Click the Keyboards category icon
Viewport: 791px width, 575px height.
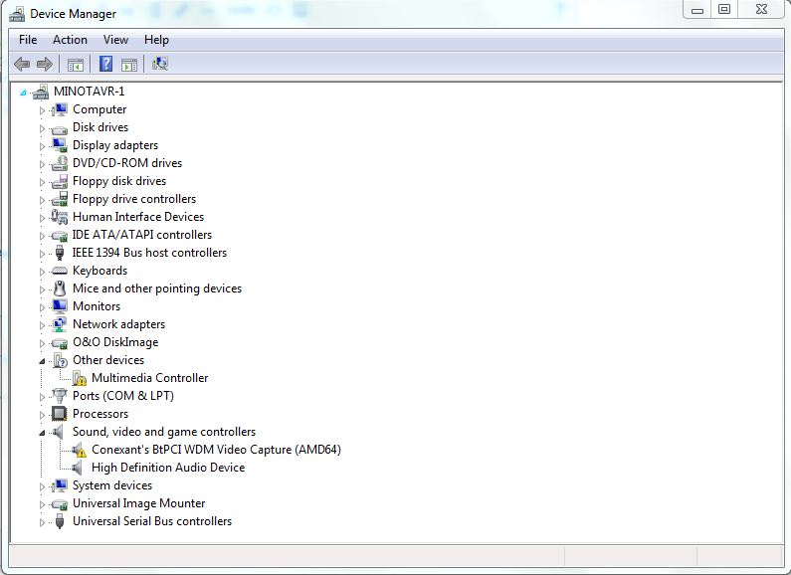tap(59, 271)
